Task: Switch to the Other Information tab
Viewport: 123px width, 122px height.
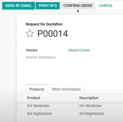Action: pyautogui.click(x=66, y=89)
